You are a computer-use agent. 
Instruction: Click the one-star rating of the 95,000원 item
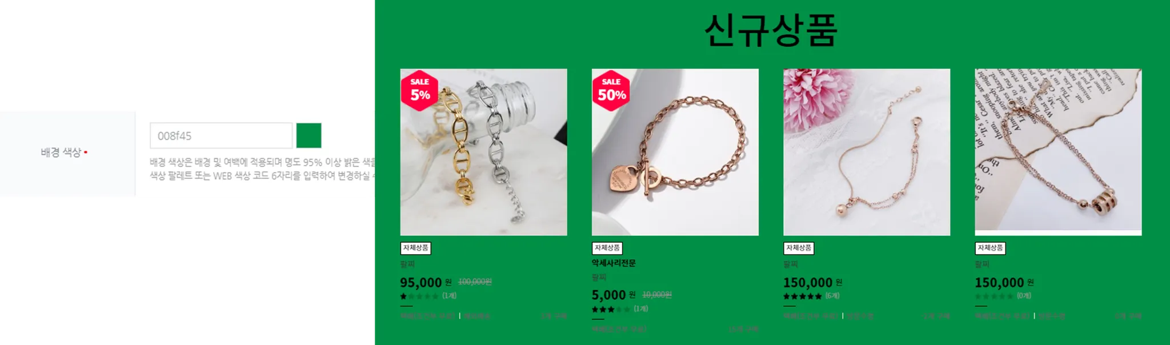419,296
